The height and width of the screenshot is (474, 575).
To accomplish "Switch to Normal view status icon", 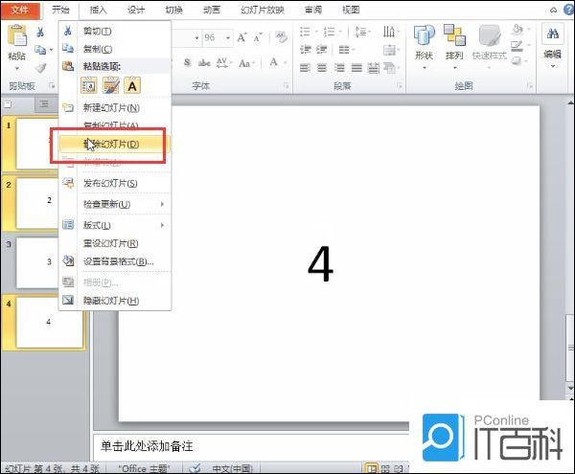I will point(371,468).
